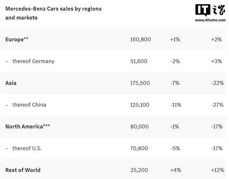Select the thereof U.S. row label

[27, 148]
